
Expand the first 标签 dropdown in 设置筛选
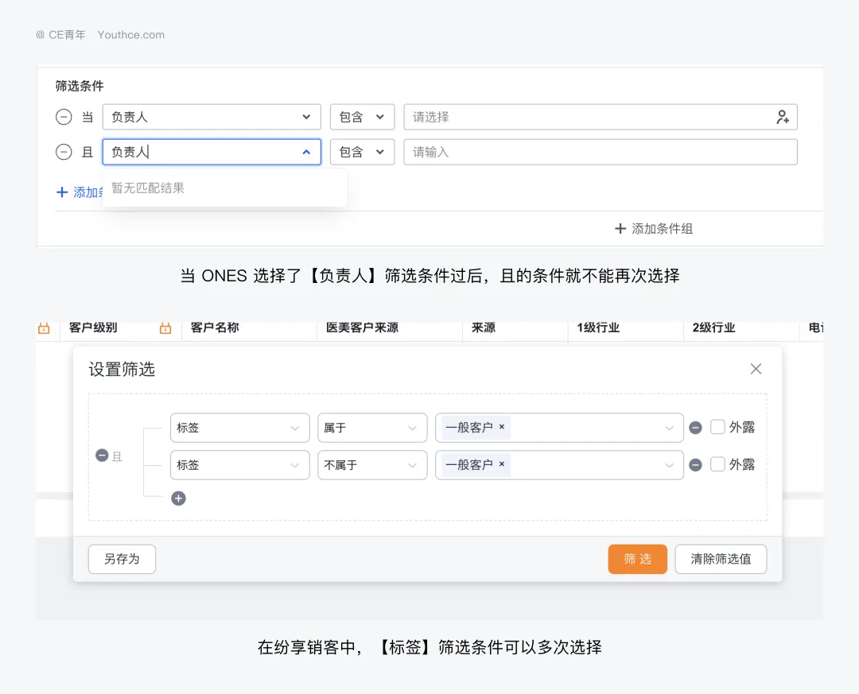[x=239, y=427]
